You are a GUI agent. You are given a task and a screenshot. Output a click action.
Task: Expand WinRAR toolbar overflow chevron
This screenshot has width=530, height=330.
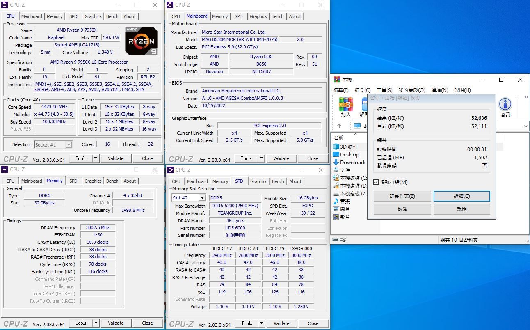coord(526,98)
